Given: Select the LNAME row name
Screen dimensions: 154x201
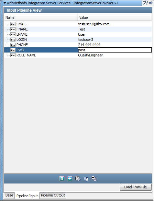Looking at the screenshot, I should click(x=22, y=34).
